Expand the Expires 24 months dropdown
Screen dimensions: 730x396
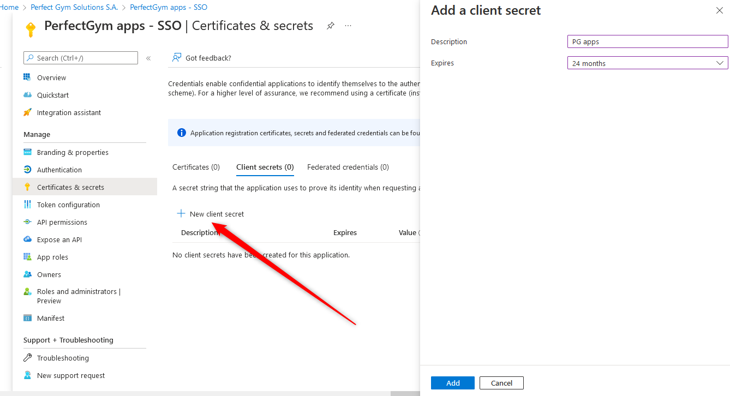tap(647, 63)
